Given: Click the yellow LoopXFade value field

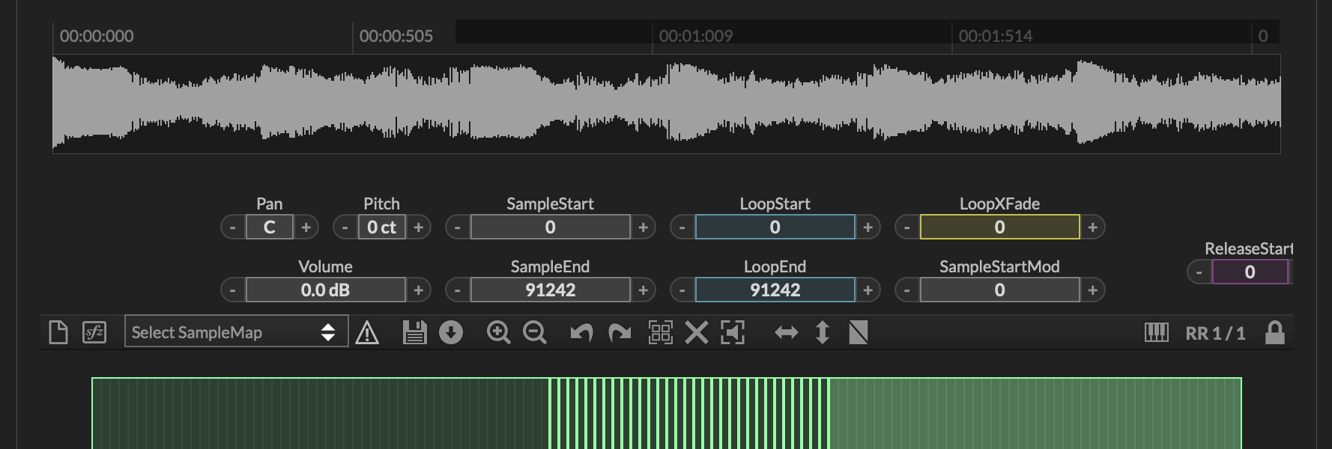Looking at the screenshot, I should pyautogui.click(x=999, y=227).
